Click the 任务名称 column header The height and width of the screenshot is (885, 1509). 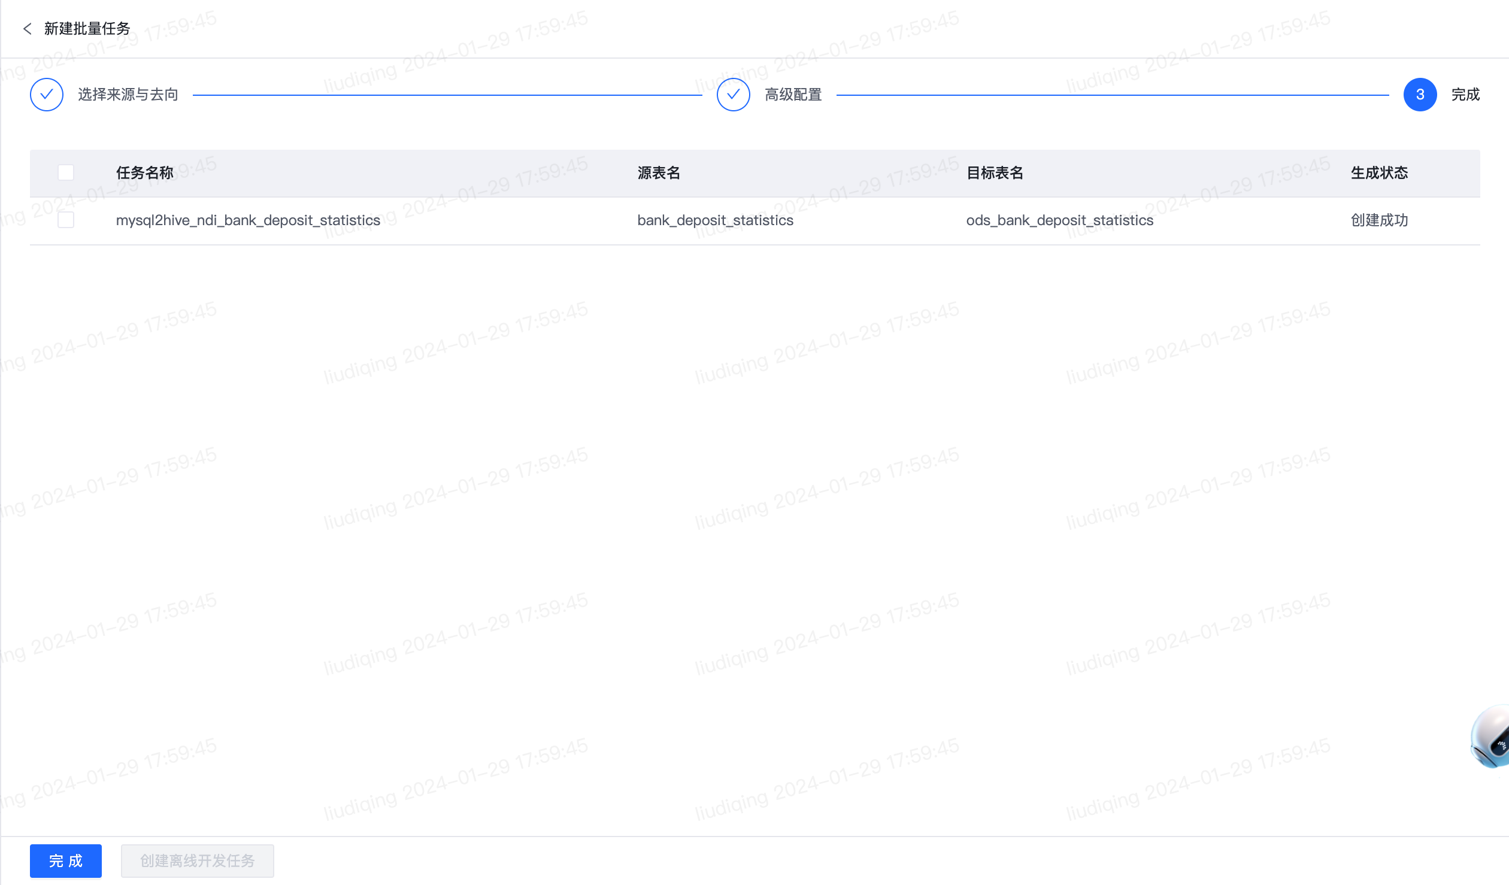pyautogui.click(x=145, y=173)
